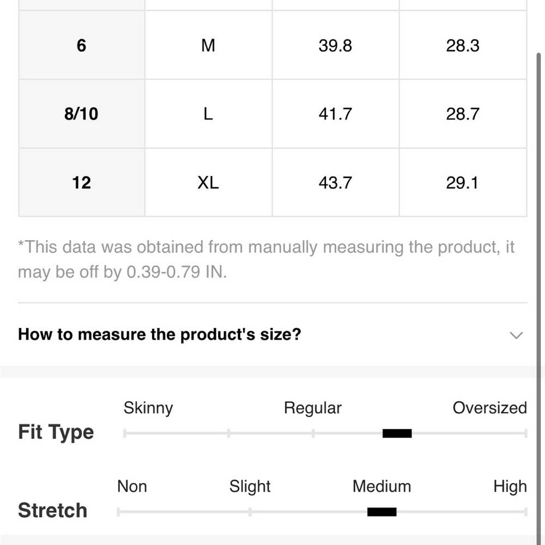Viewport: 545px width, 545px height.
Task: Click the 28.3 measurement cell
Action: tap(463, 45)
